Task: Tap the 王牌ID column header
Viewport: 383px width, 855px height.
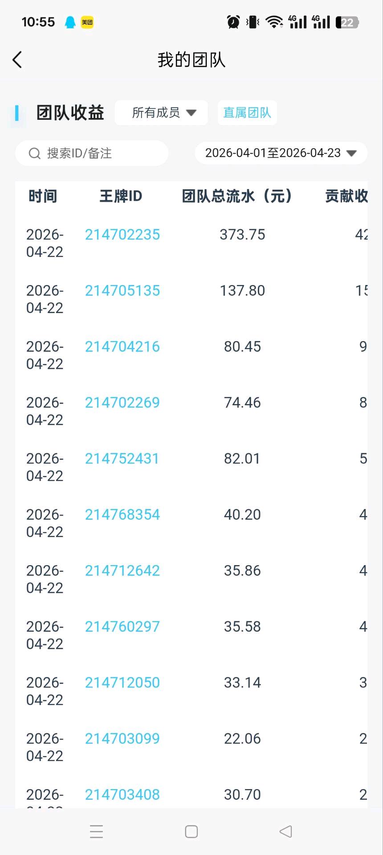Action: coord(121,196)
